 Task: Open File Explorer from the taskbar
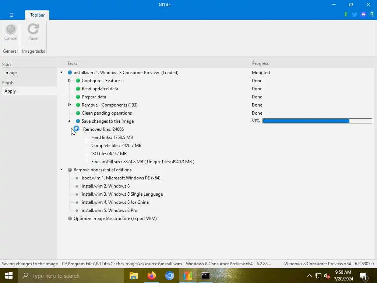tap(133, 276)
